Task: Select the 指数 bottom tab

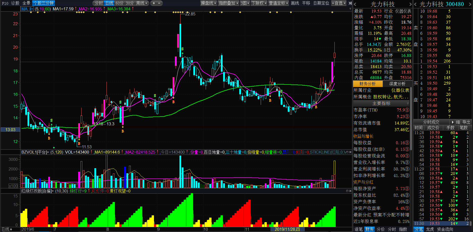Action: 403,229
